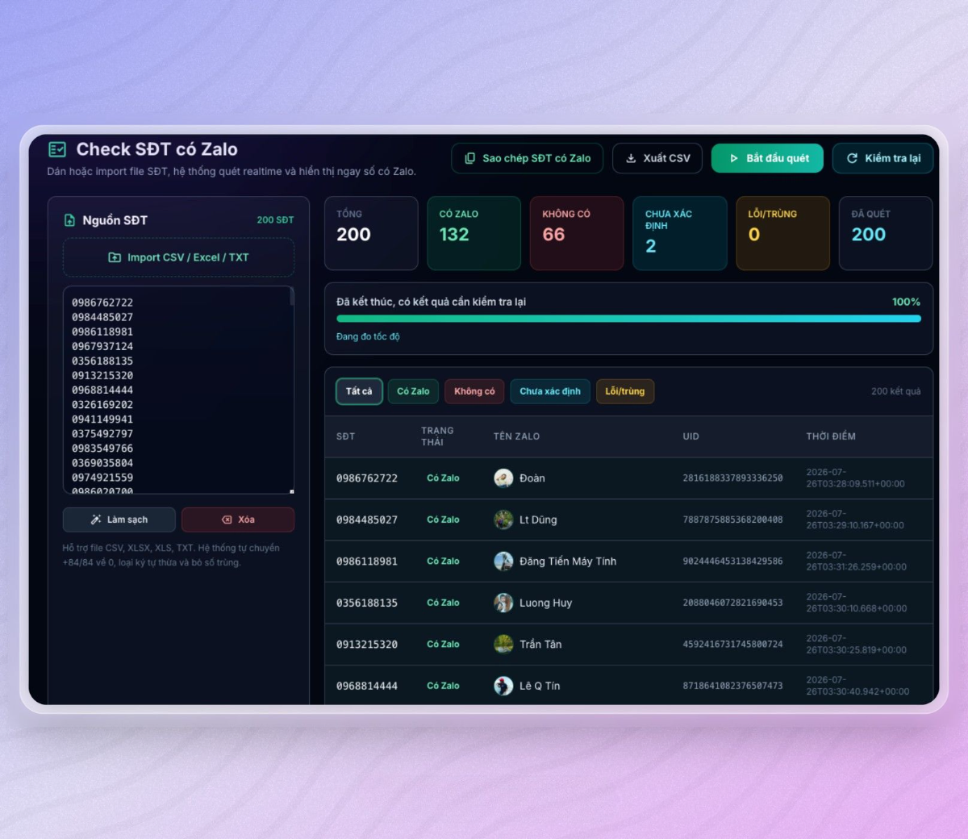The height and width of the screenshot is (839, 968).
Task: Clean the list with Làm sạch button
Action: (119, 520)
